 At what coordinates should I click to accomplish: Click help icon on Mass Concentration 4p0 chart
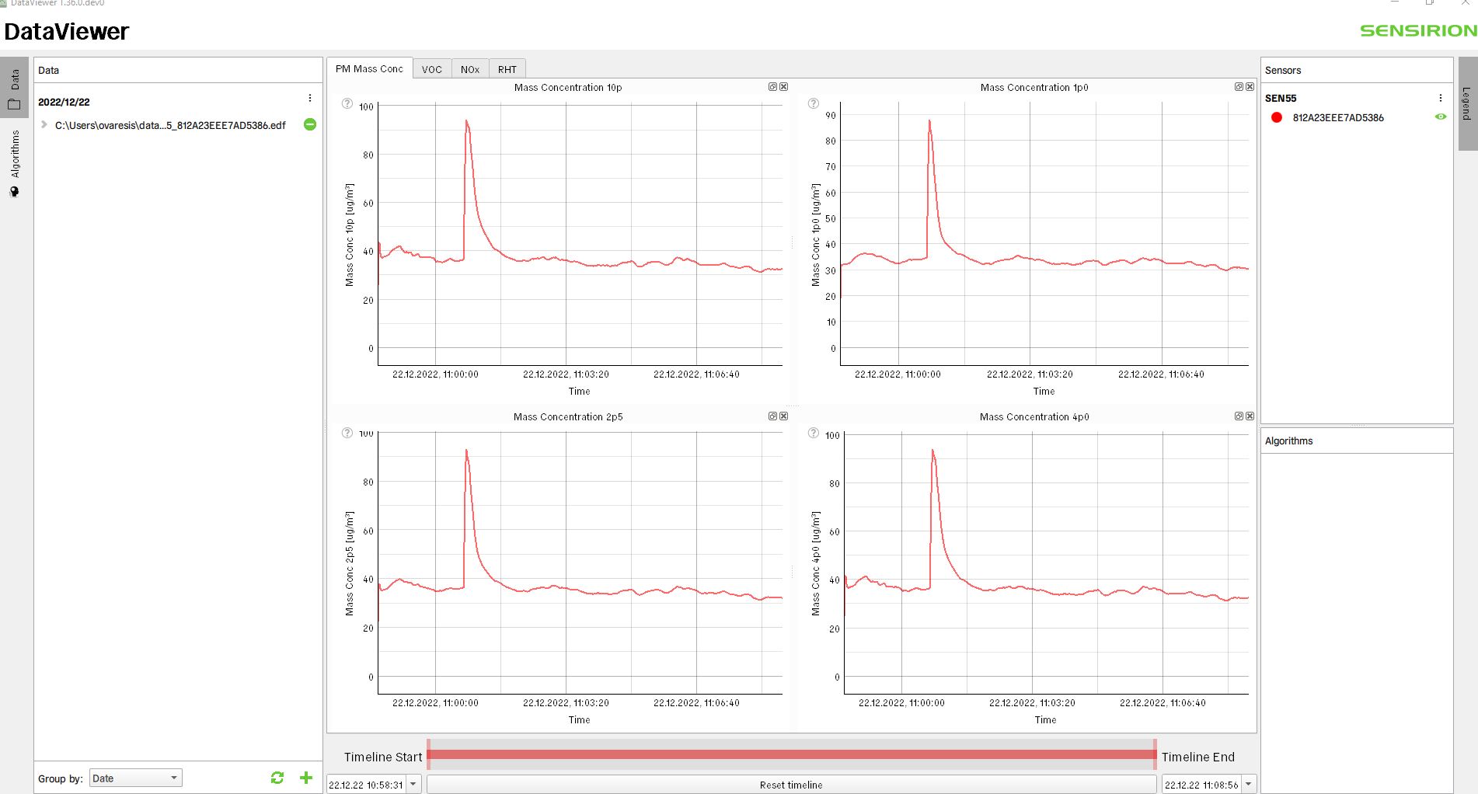coord(814,433)
